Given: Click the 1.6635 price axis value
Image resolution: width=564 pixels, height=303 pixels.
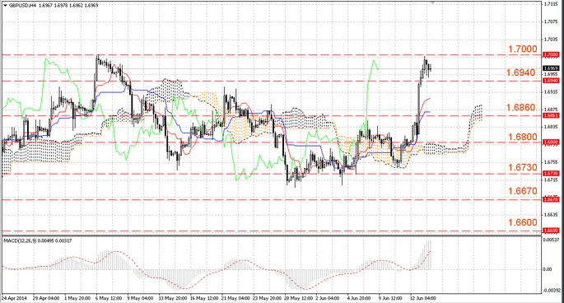Looking at the screenshot, I should point(551,215).
